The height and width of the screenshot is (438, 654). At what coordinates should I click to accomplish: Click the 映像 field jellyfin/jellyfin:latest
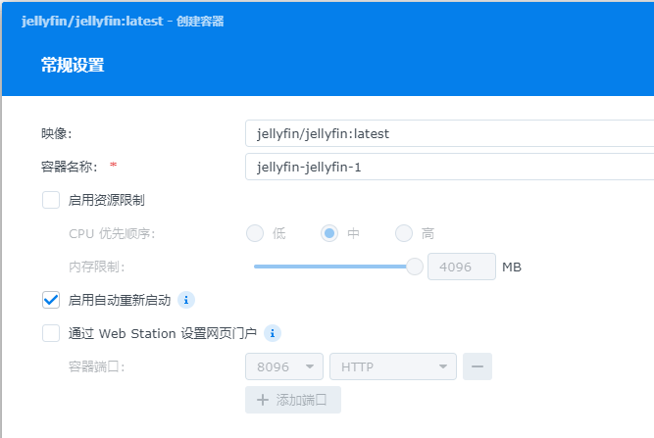pyautogui.click(x=450, y=133)
